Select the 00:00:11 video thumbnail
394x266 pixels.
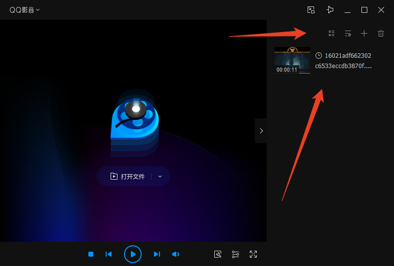(x=292, y=60)
